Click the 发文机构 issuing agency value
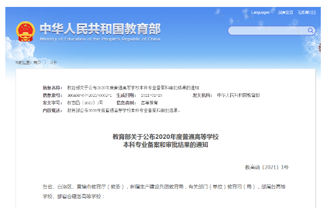Viewport: 324px width, 216px height. point(238,95)
